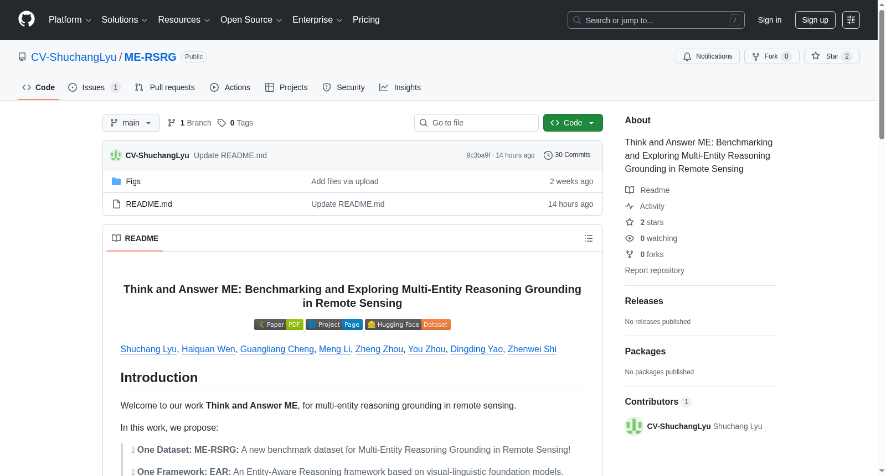Star the ME-RSRG repository
The image size is (886, 476).
tap(831, 56)
